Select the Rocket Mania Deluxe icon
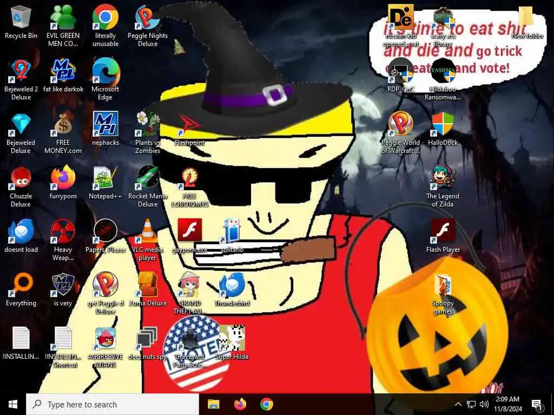Image resolution: width=554 pixels, height=415 pixels. [147, 178]
